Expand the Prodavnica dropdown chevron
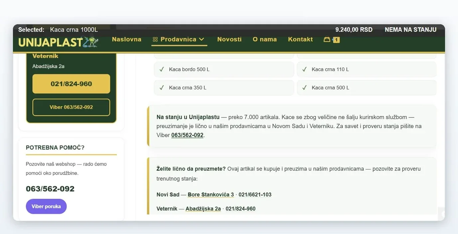 tap(201, 39)
